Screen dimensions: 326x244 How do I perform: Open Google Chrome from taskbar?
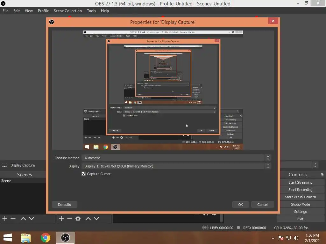point(45,238)
